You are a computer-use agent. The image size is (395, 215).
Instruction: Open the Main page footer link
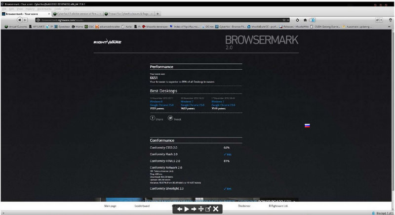(x=110, y=206)
